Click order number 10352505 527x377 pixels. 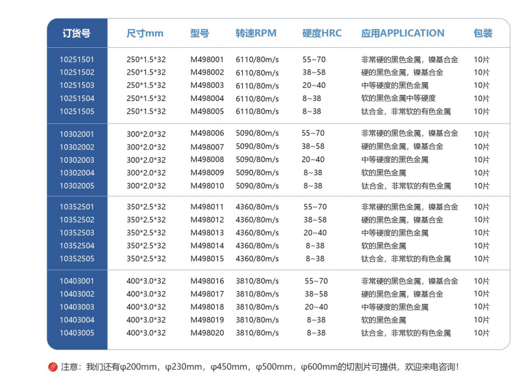(x=77, y=259)
